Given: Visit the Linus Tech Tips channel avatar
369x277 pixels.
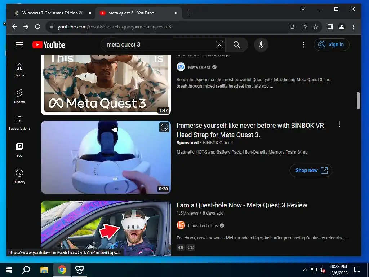Looking at the screenshot, I should pyautogui.click(x=181, y=225).
